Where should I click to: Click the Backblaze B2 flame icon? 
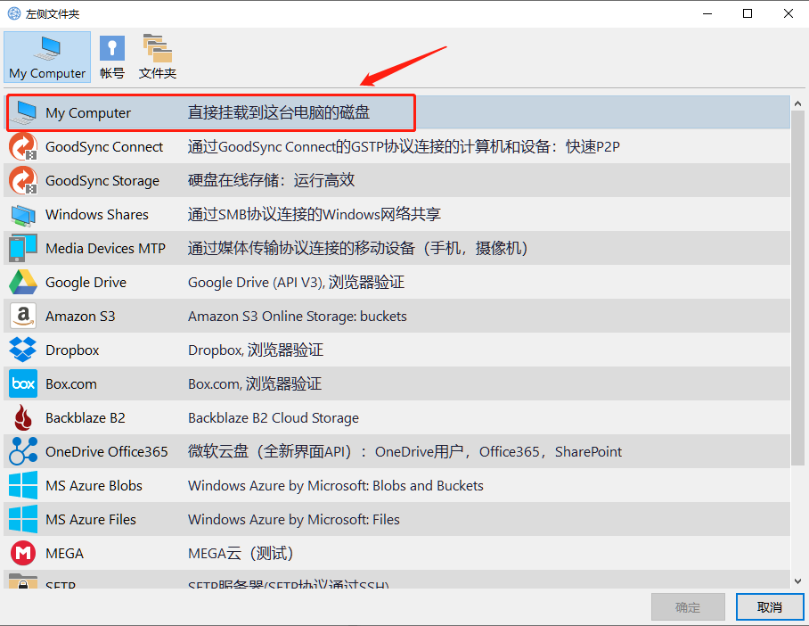(23, 417)
